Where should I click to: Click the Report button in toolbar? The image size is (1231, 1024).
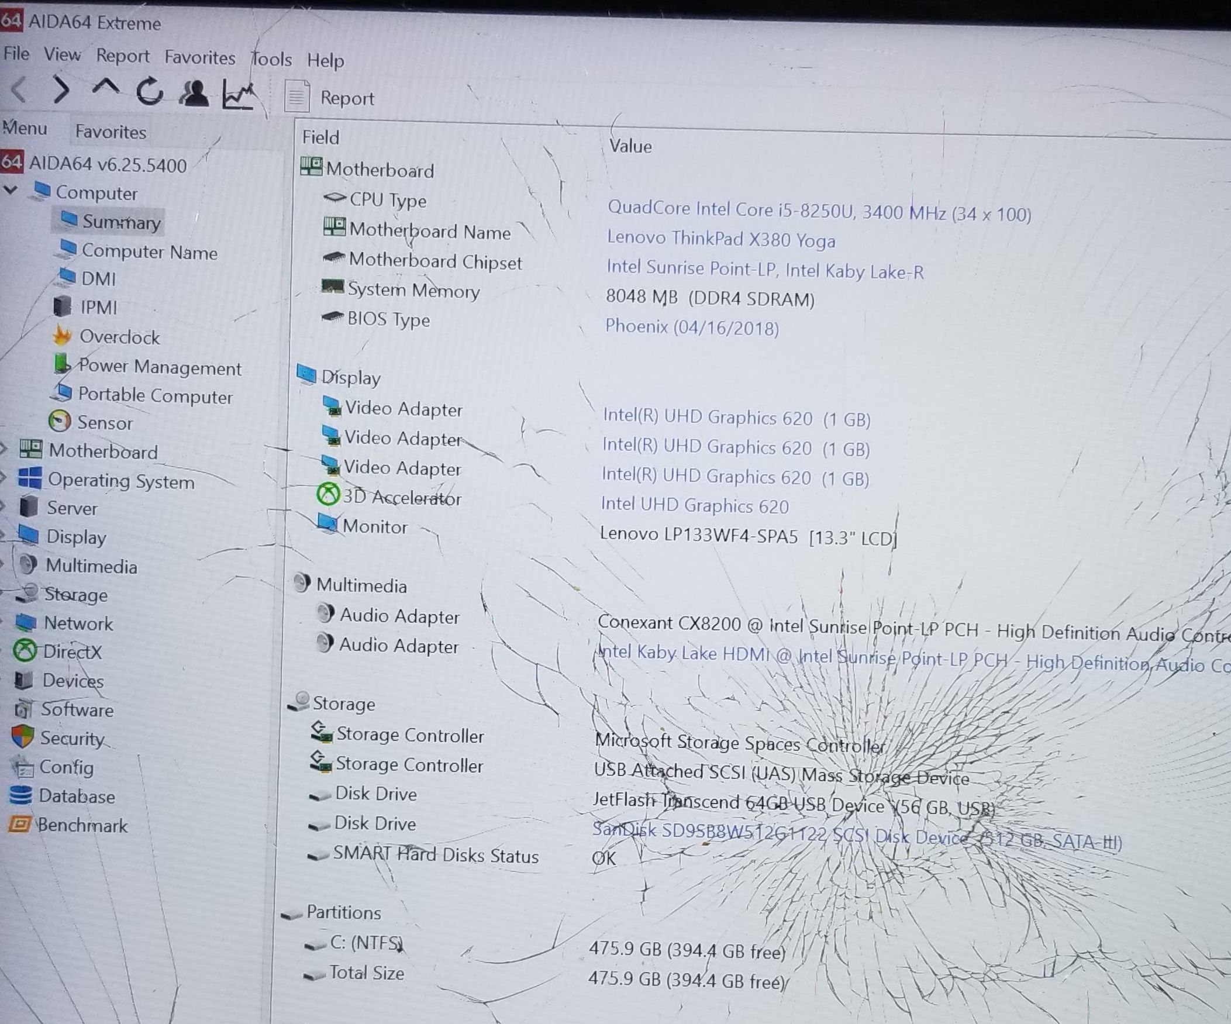tap(330, 97)
